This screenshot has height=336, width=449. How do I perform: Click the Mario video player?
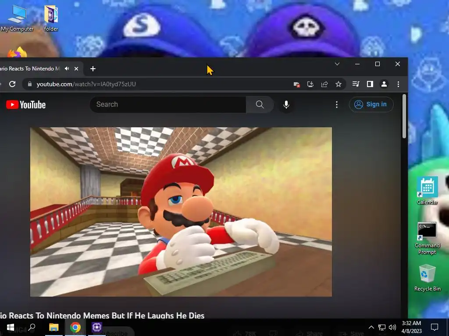(181, 212)
